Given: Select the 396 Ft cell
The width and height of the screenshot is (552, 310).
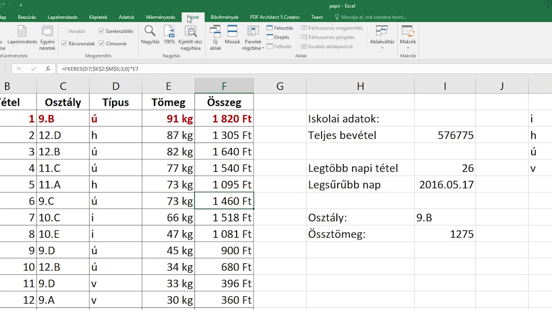Looking at the screenshot, I should [224, 283].
